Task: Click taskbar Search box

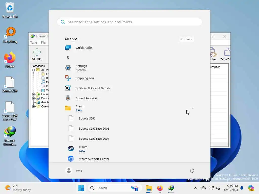Action: (115, 188)
